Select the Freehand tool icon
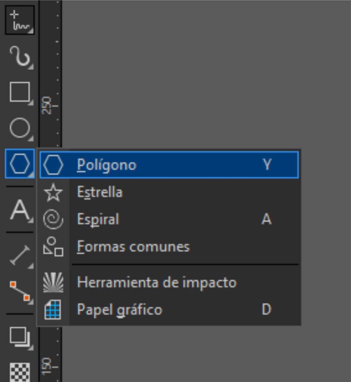 pos(19,21)
